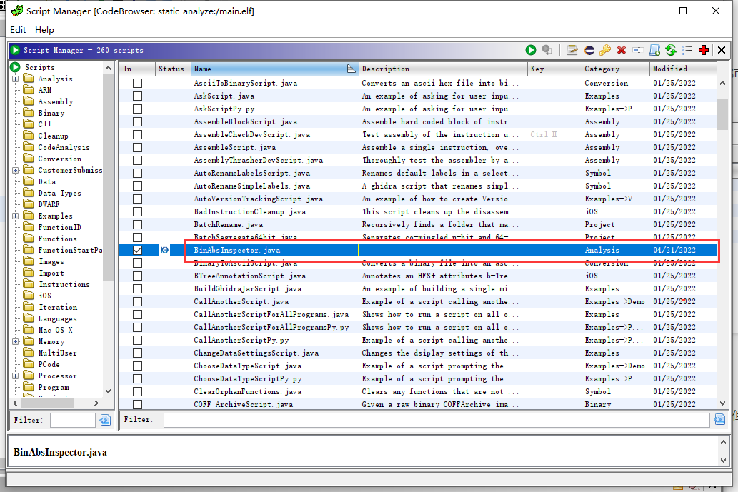This screenshot has height=492, width=738.
Task: Open the Edit menu
Action: pyautogui.click(x=18, y=29)
